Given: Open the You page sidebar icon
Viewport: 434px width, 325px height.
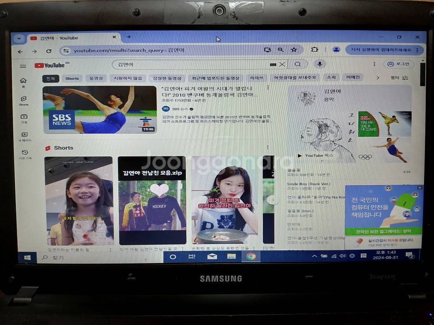Looking at the screenshot, I should point(25,136).
